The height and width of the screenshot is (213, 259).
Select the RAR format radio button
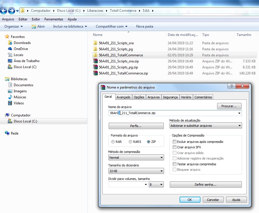click(x=113, y=142)
